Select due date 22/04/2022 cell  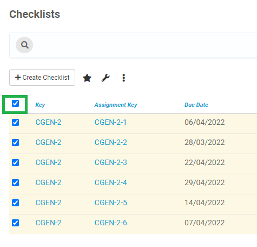[x=205, y=163]
